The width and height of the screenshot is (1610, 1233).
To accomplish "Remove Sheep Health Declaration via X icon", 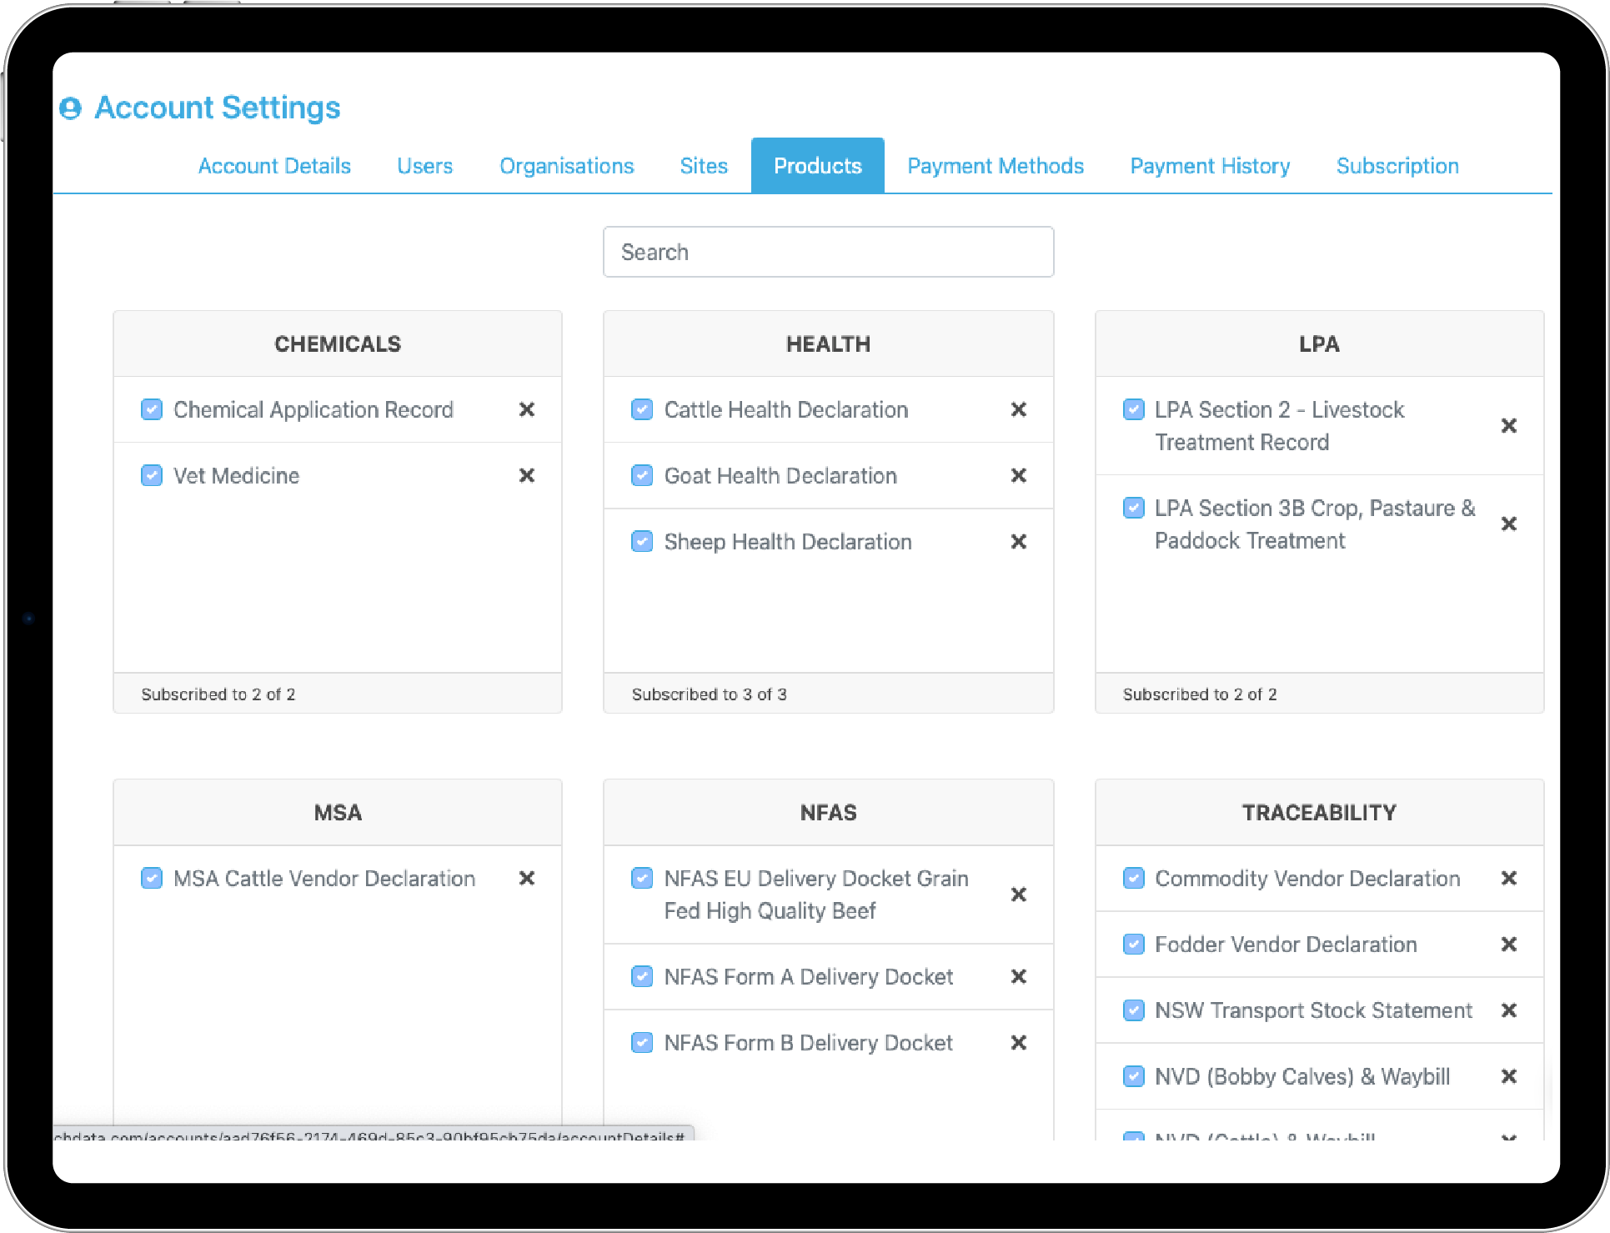I will tap(1018, 542).
